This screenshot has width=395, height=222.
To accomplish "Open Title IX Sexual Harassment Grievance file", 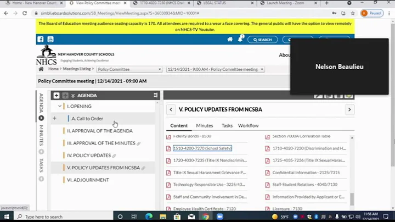I will [210, 173].
